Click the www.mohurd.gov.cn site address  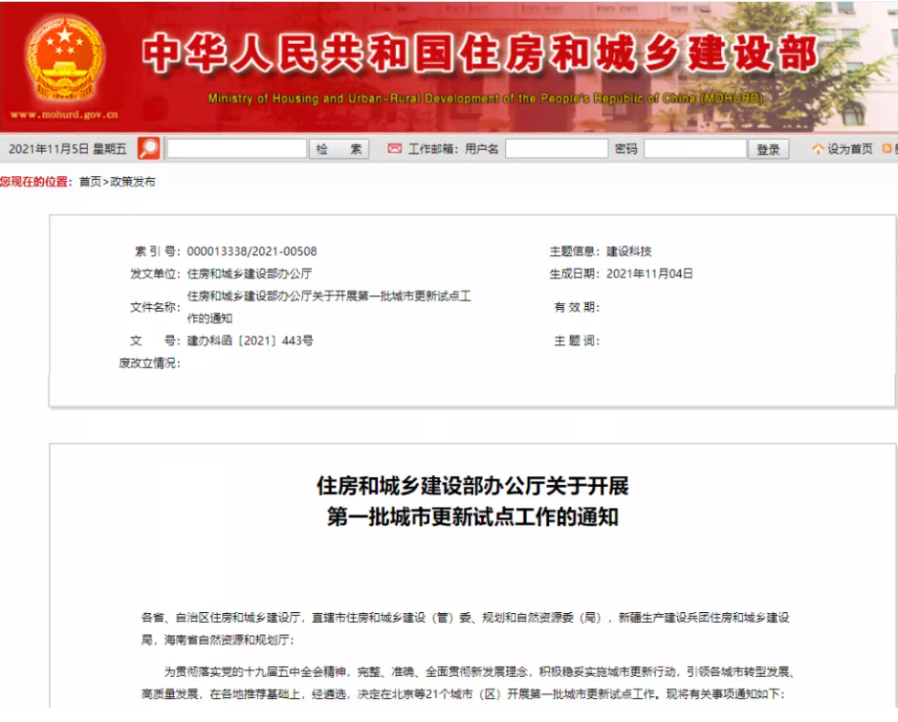point(64,115)
